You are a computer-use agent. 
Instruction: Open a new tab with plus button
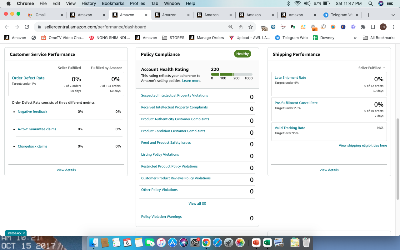click(x=369, y=15)
